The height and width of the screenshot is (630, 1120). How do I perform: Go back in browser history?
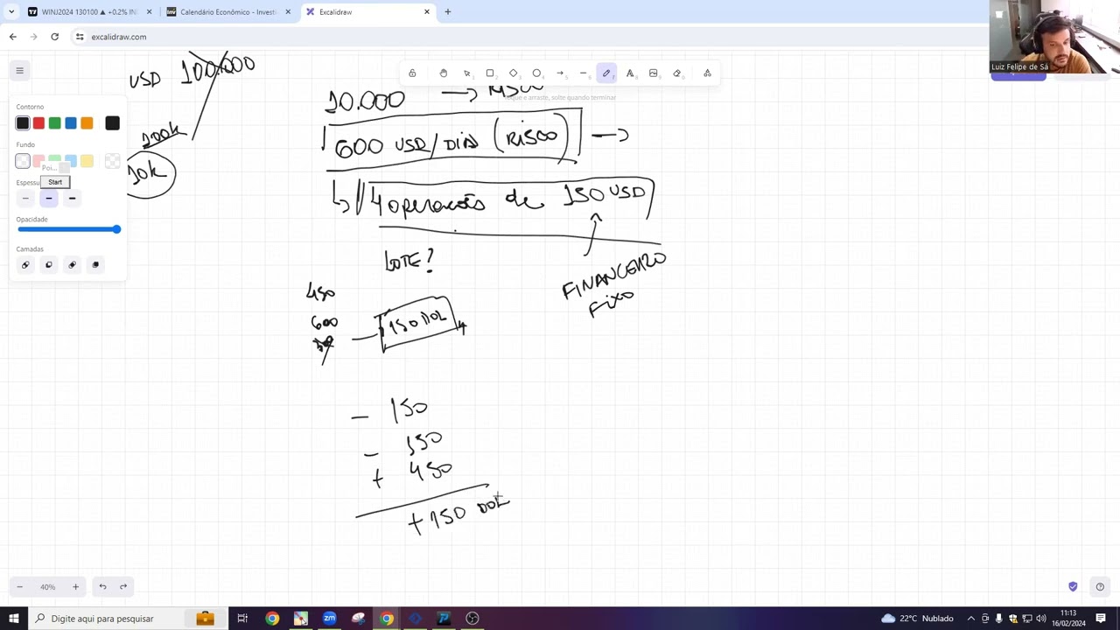[12, 37]
